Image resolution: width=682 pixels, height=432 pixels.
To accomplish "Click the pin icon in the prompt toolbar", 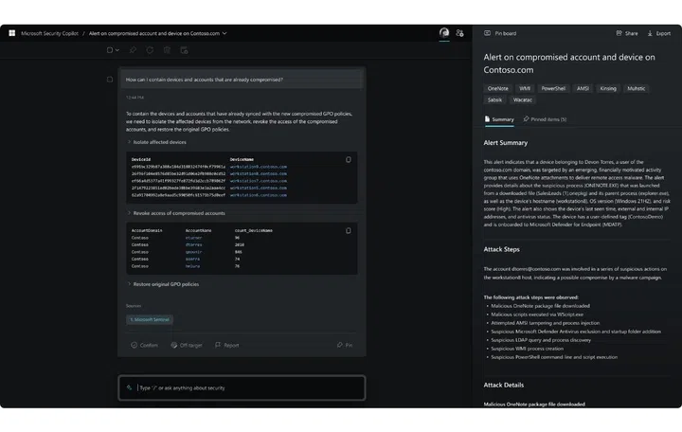I will point(133,50).
